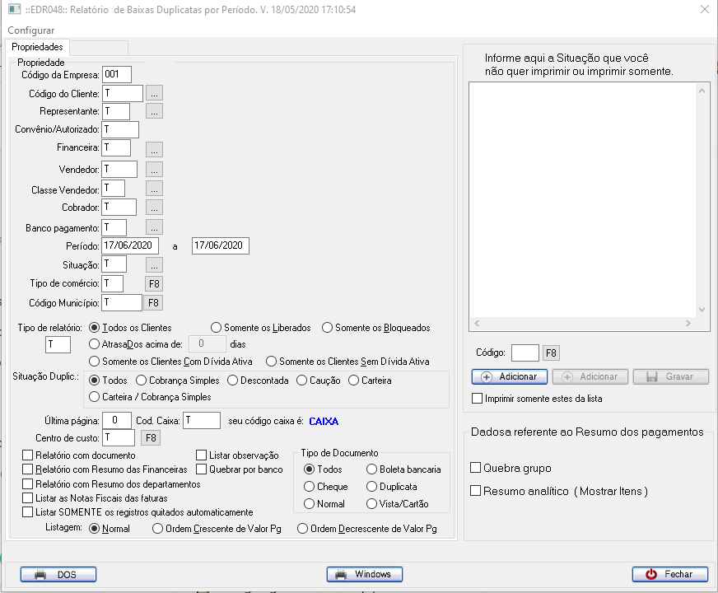Open the Situação lookup button

155,265
